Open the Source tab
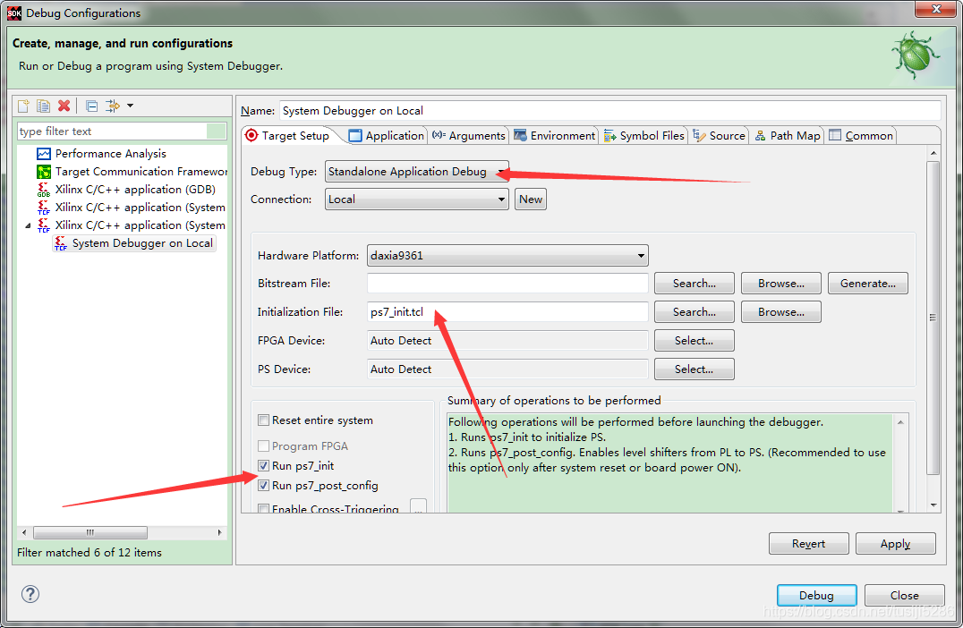This screenshot has height=628, width=963. coord(720,136)
